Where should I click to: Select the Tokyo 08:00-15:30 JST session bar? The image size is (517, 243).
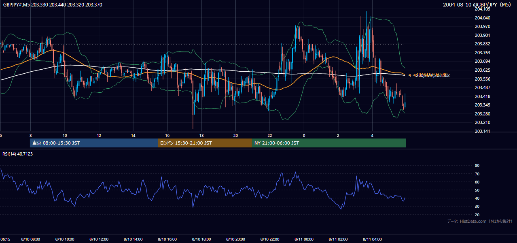click(94, 143)
